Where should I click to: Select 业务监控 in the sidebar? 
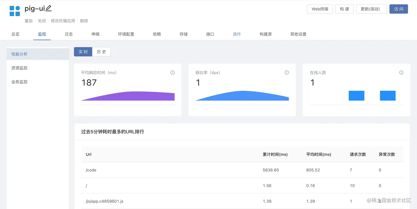point(38,82)
